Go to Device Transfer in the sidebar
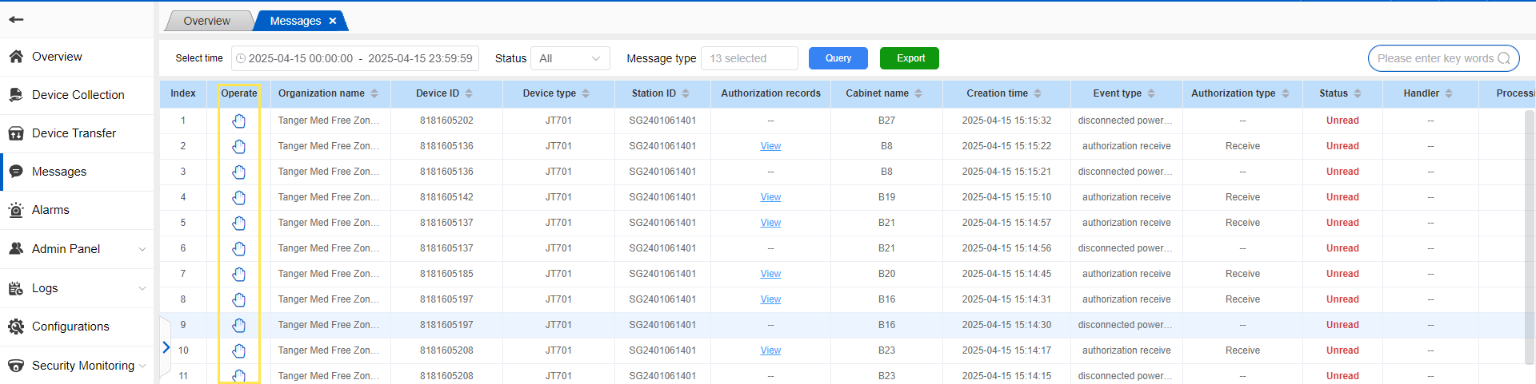1536x384 pixels. point(74,133)
